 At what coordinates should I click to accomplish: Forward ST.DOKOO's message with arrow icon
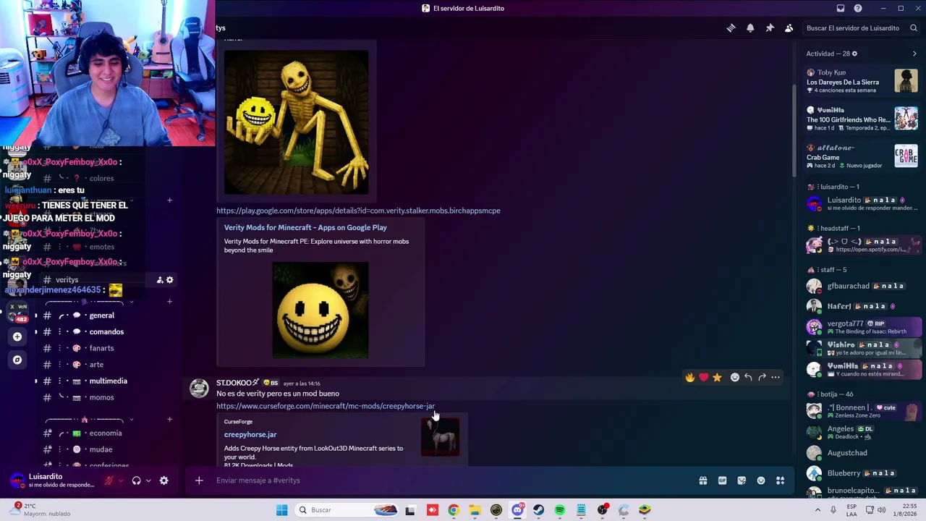pyautogui.click(x=762, y=377)
